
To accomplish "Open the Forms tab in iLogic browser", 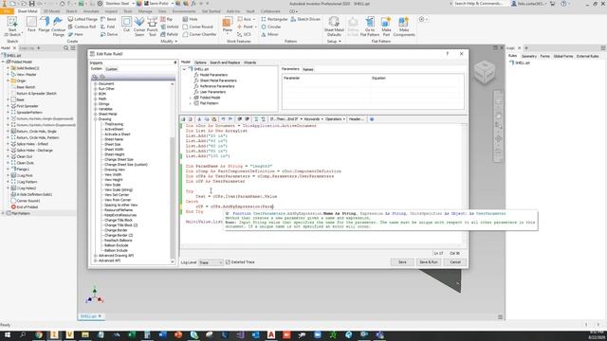I will pyautogui.click(x=544, y=57).
